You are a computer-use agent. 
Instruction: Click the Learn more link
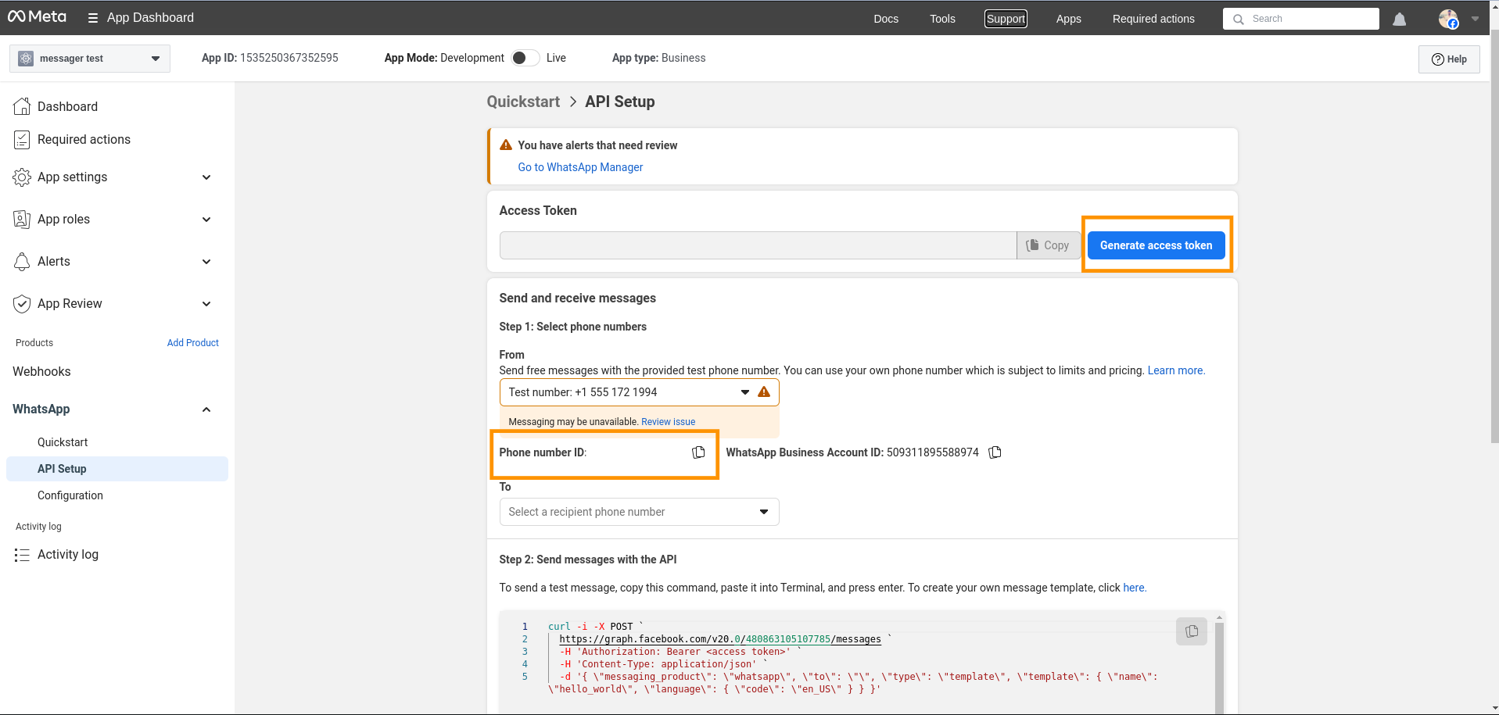click(x=1176, y=370)
